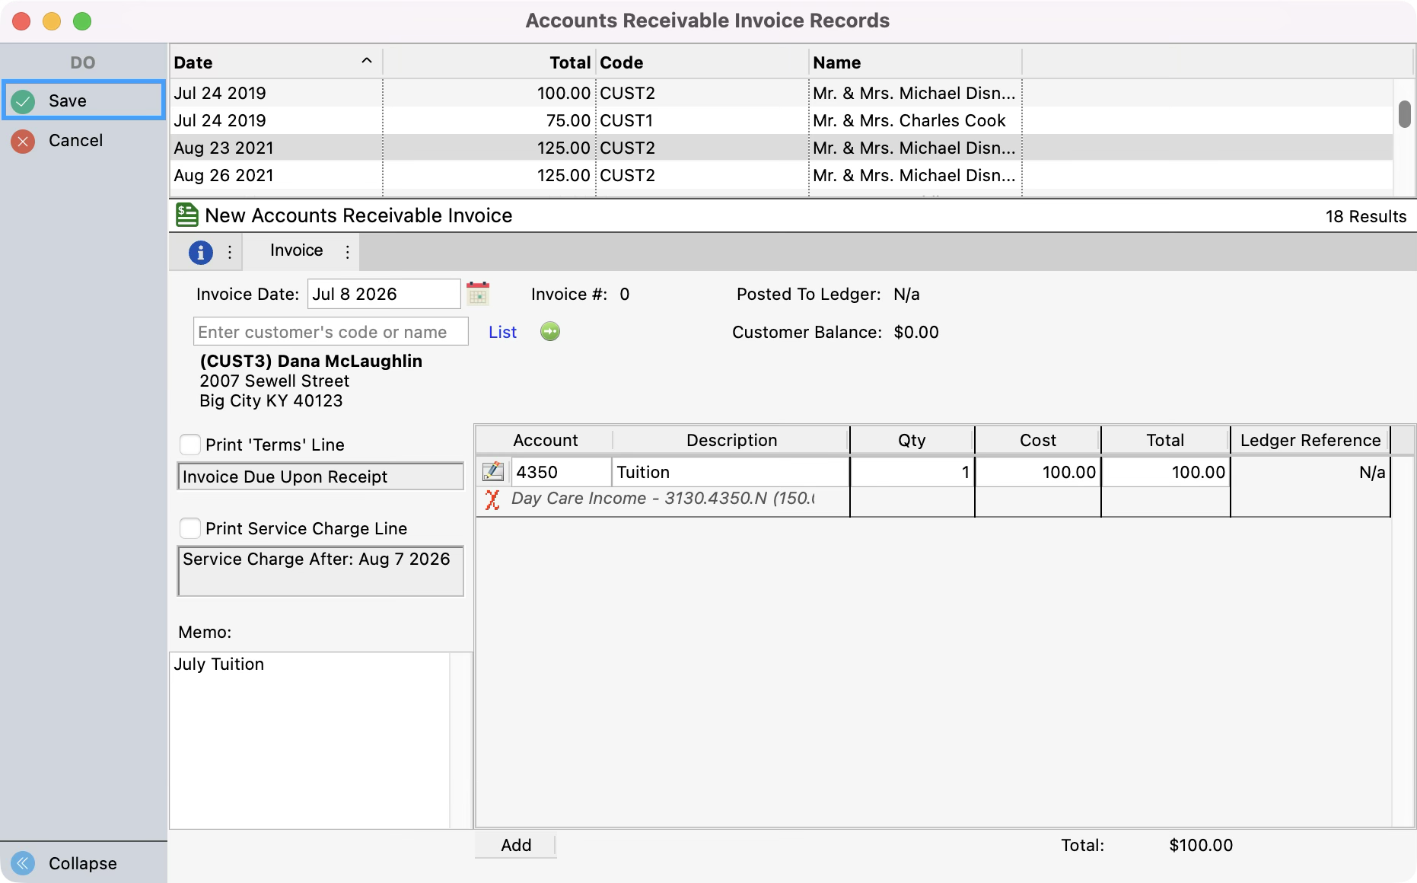The width and height of the screenshot is (1417, 883).
Task: Click the Account field showing 4350
Action: [562, 472]
